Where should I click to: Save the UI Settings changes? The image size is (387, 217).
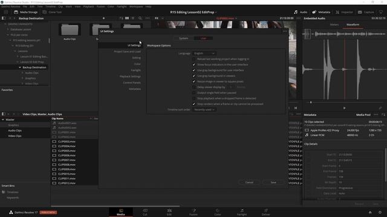(x=273, y=182)
